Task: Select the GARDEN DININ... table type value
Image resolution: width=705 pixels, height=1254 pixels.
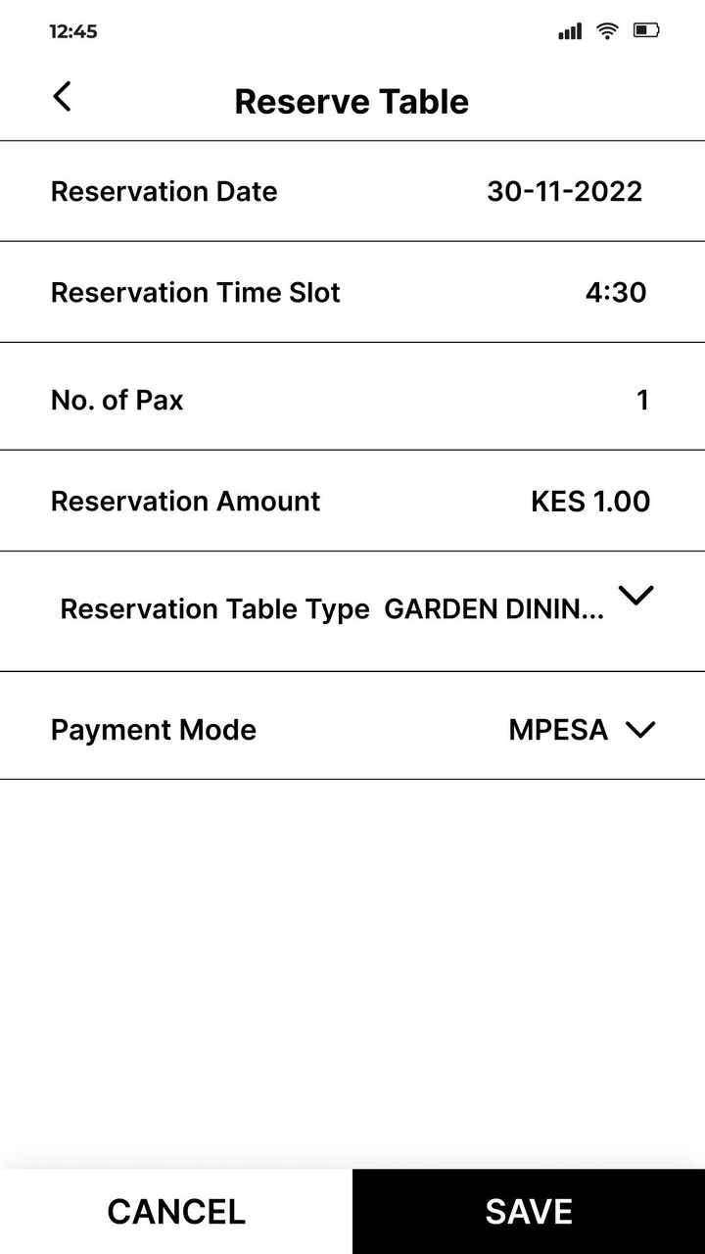Action: (x=493, y=609)
